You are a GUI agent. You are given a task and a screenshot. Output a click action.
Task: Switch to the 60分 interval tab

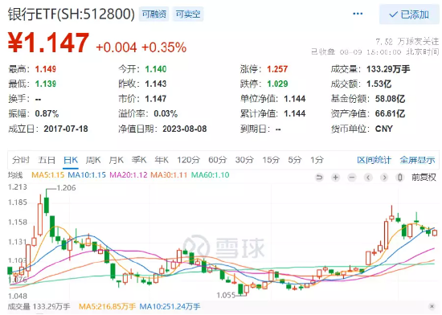coord(217,160)
